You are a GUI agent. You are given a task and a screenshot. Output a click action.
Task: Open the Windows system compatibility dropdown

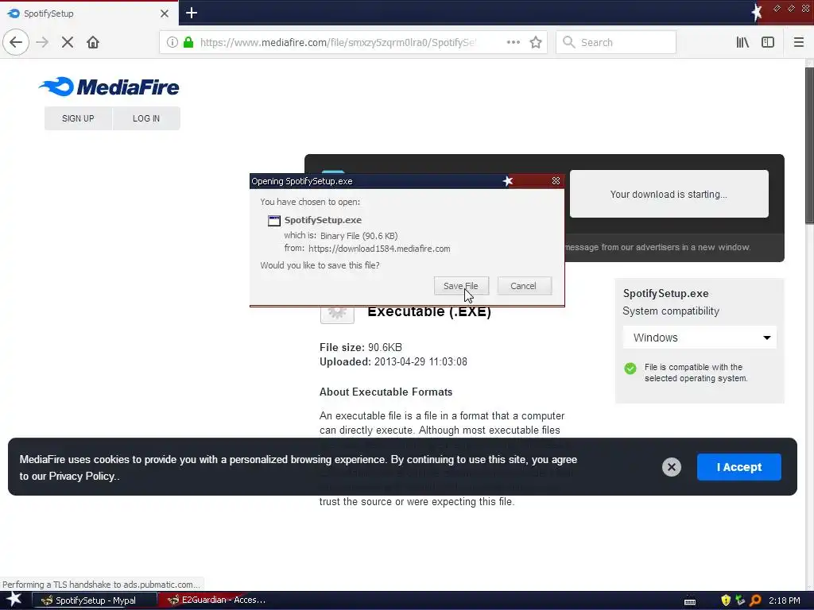click(x=700, y=338)
